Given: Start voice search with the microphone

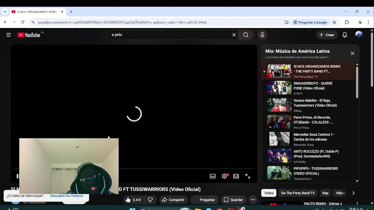Looking at the screenshot, I should (x=262, y=35).
